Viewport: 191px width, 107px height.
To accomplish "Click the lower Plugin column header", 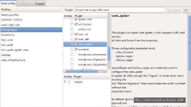I will (x=92, y=77).
